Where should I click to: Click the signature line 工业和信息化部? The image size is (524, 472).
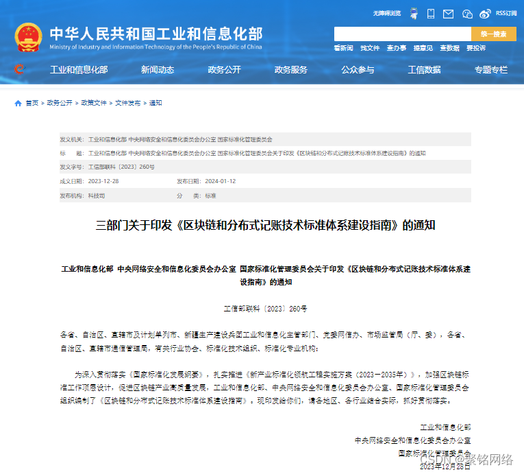(x=445, y=427)
